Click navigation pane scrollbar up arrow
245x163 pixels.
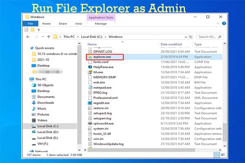pyautogui.click(x=79, y=44)
